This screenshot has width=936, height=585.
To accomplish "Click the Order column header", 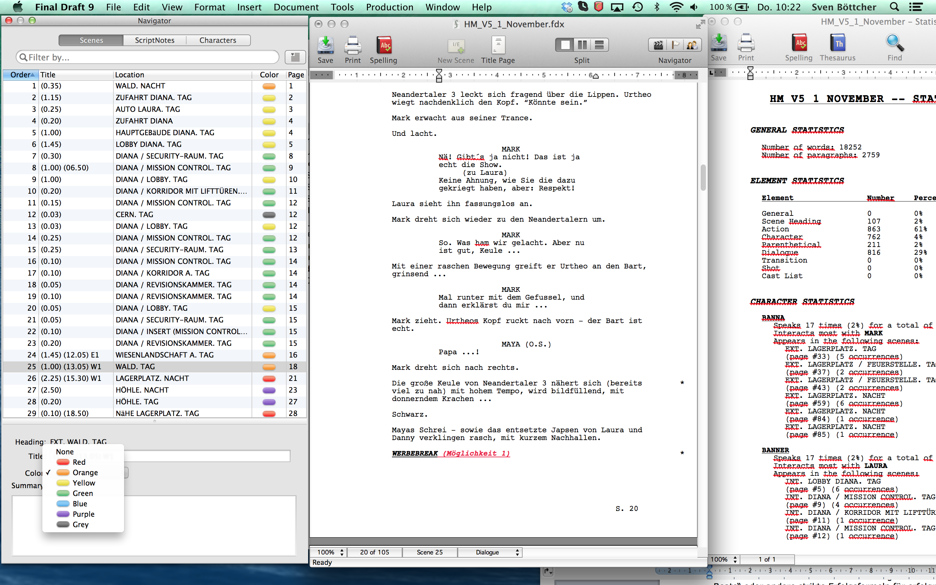I will [21, 75].
